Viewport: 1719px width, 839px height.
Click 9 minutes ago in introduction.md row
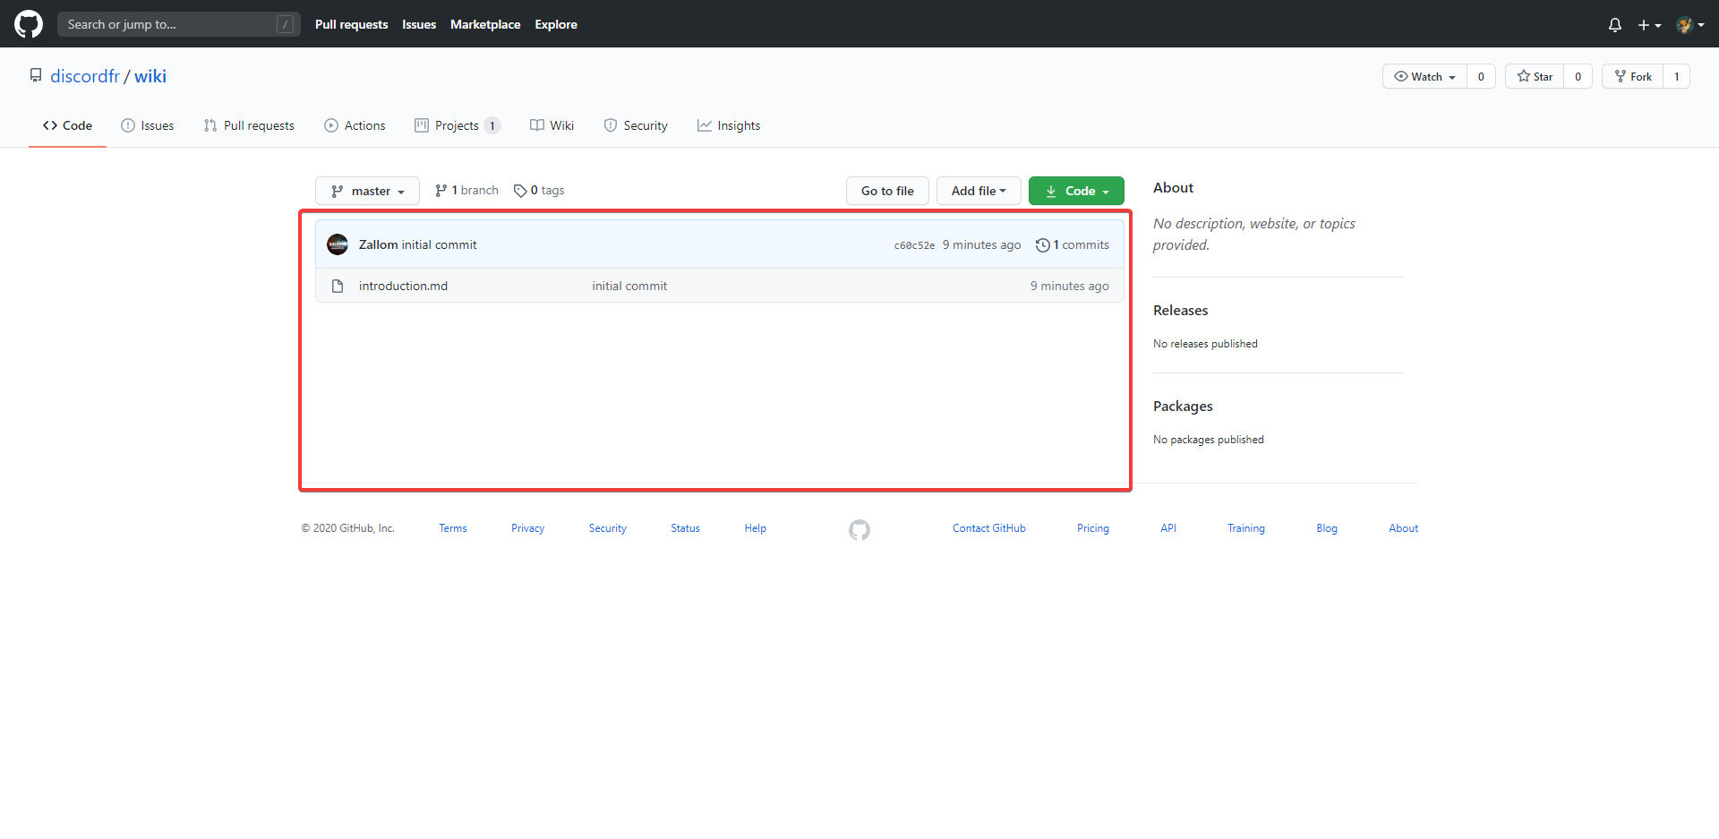tap(1069, 286)
